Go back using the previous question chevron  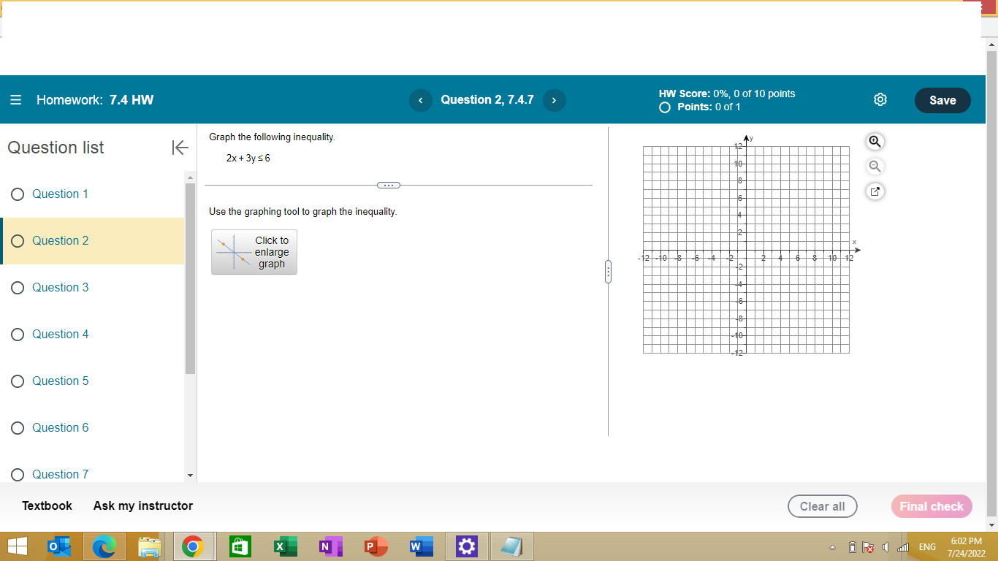click(x=421, y=100)
